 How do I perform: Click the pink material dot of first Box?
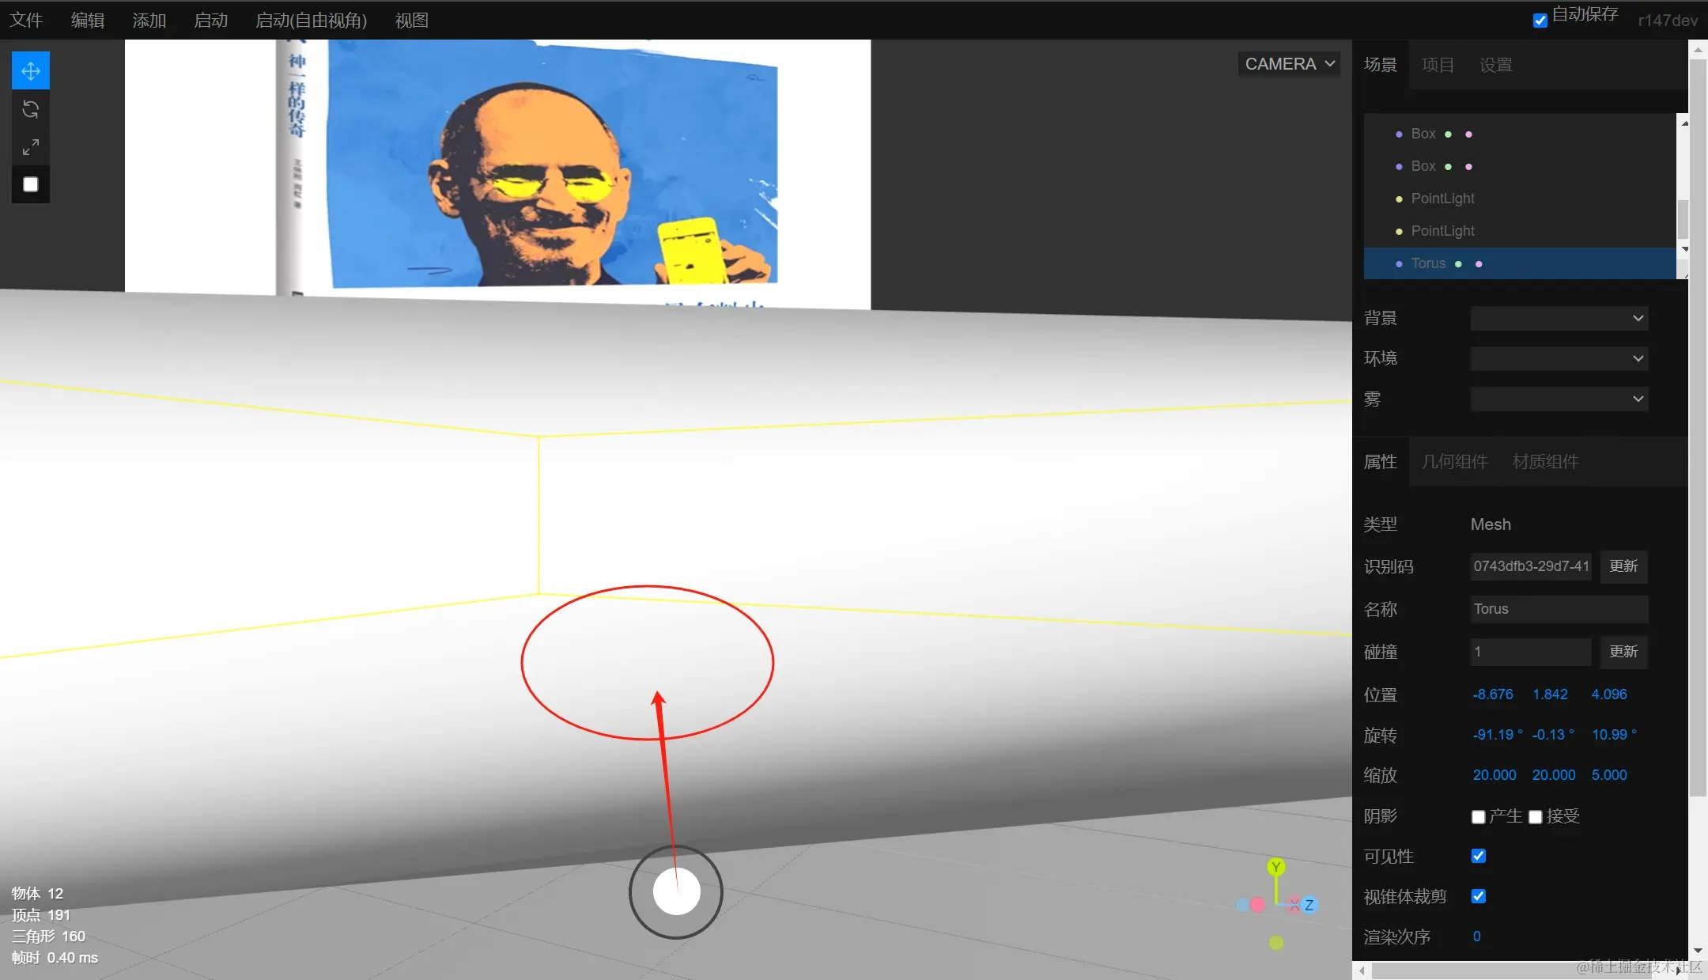click(1468, 134)
